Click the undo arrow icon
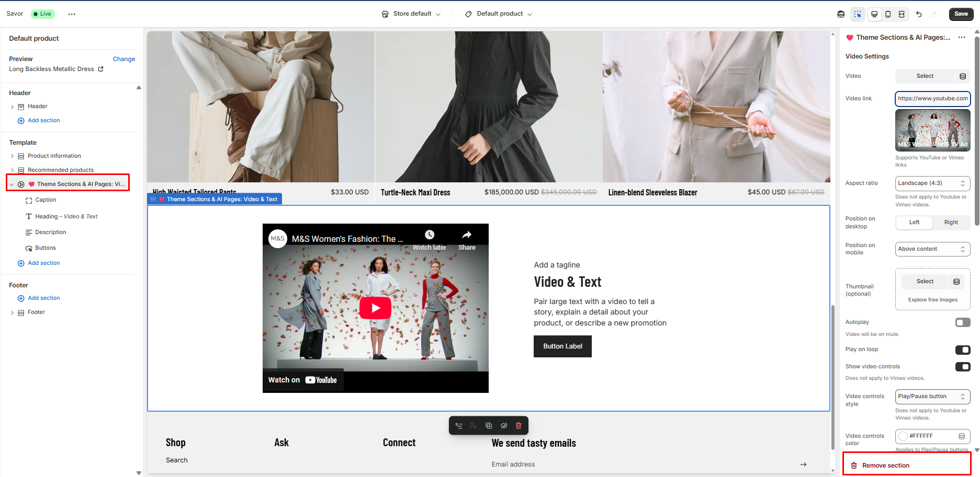 click(x=919, y=14)
